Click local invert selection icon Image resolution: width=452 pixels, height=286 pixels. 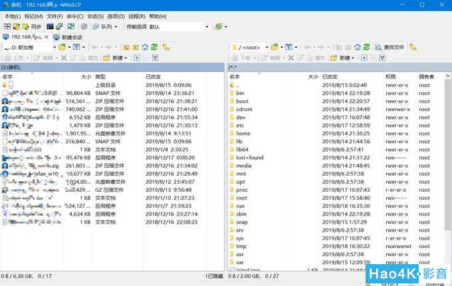(155, 58)
